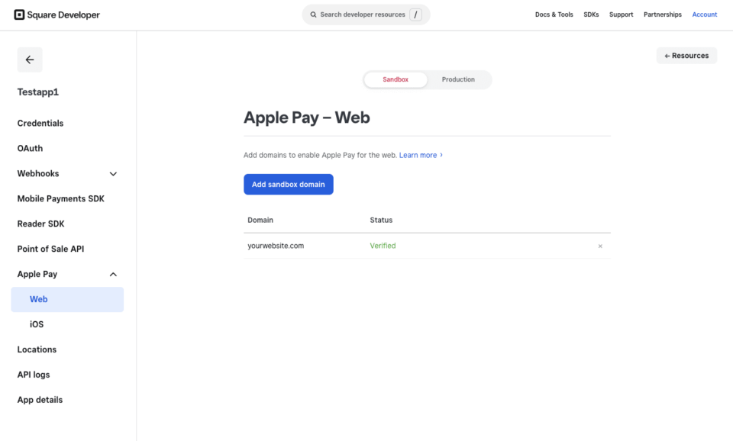The width and height of the screenshot is (733, 441).
Task: Open API logs page
Action: tap(34, 375)
